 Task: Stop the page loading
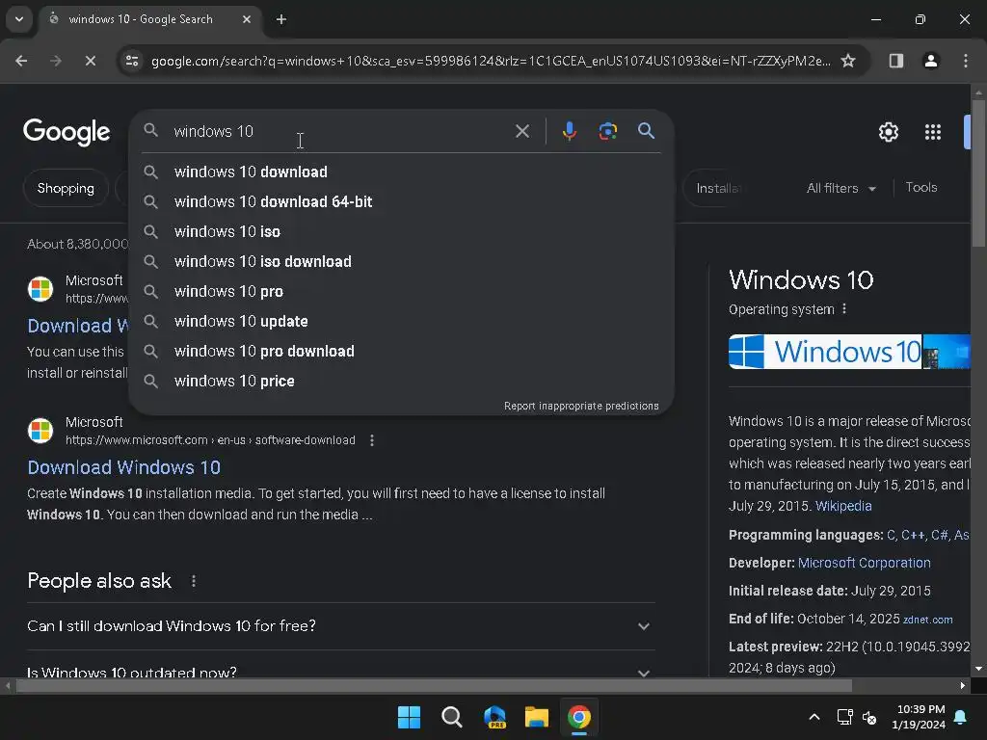91,61
